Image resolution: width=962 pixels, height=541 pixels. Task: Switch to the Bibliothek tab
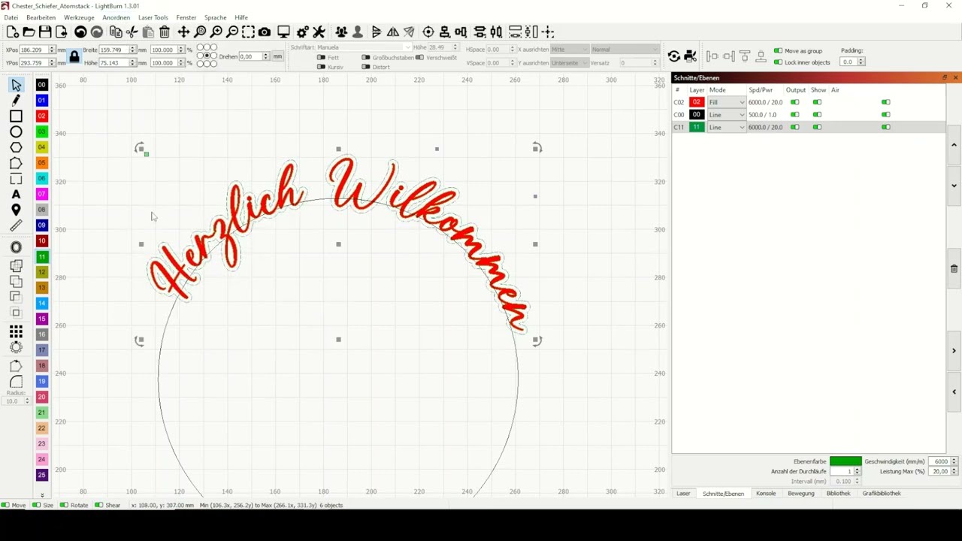pyautogui.click(x=838, y=494)
